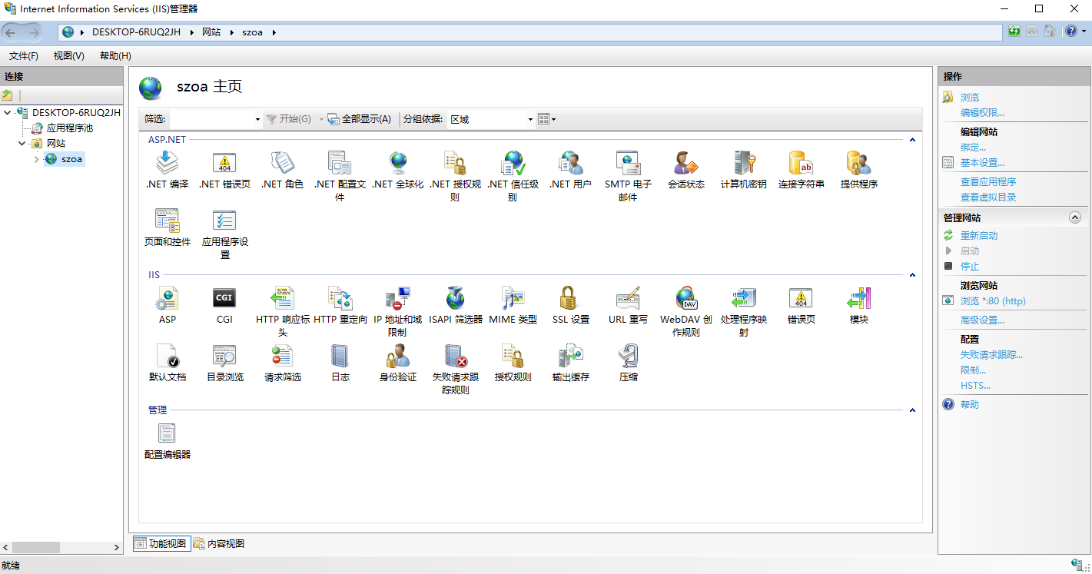Collapse the 管理网站 actions panel section
This screenshot has width=1092, height=574.
(1075, 218)
